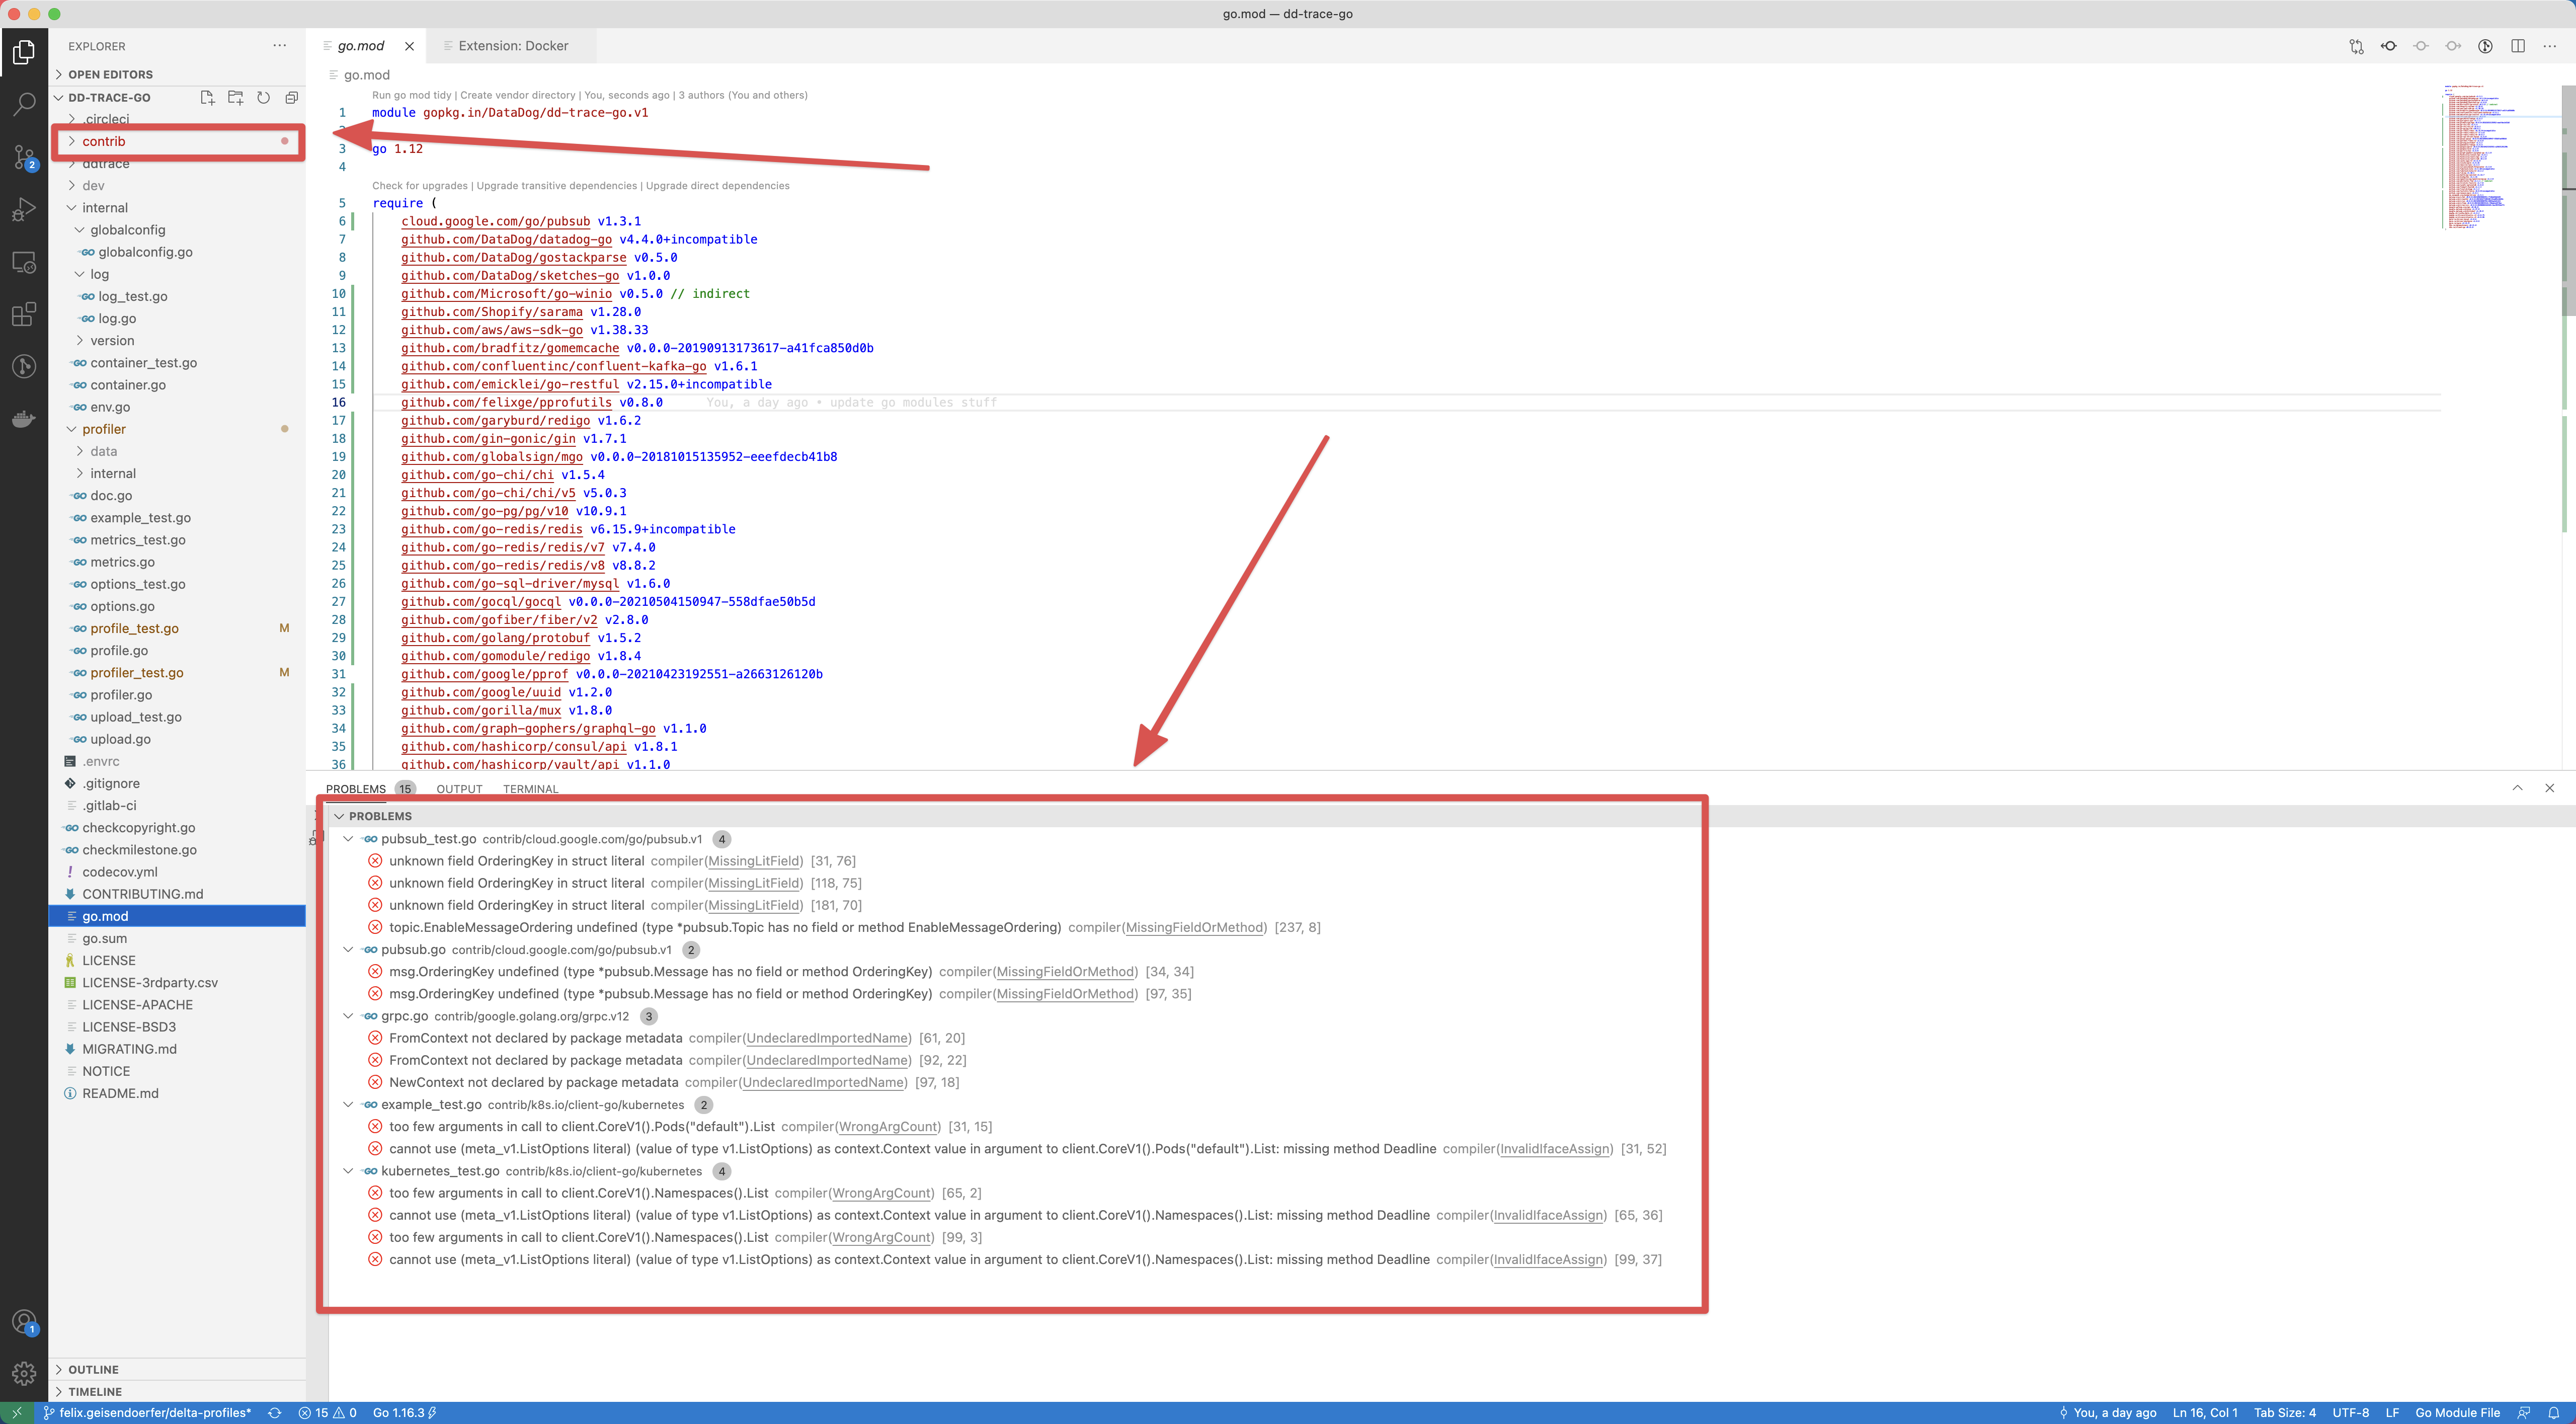Image resolution: width=2576 pixels, height=1424 pixels.
Task: Switch to the TERMINAL panel tab
Action: coord(530,789)
